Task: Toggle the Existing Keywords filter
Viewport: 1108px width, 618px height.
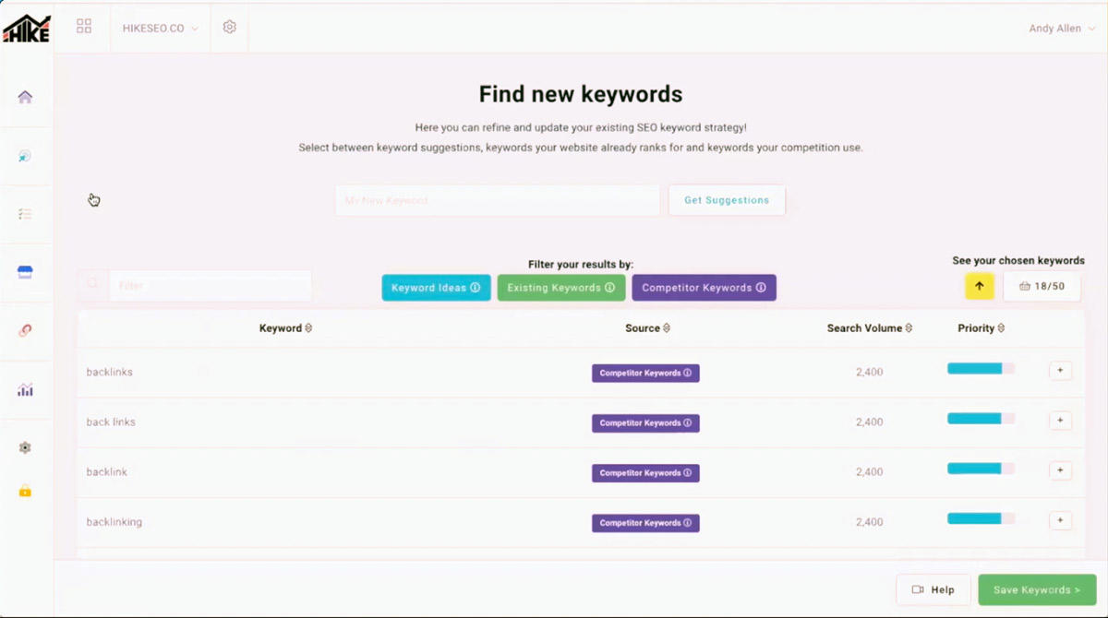Action: [560, 288]
